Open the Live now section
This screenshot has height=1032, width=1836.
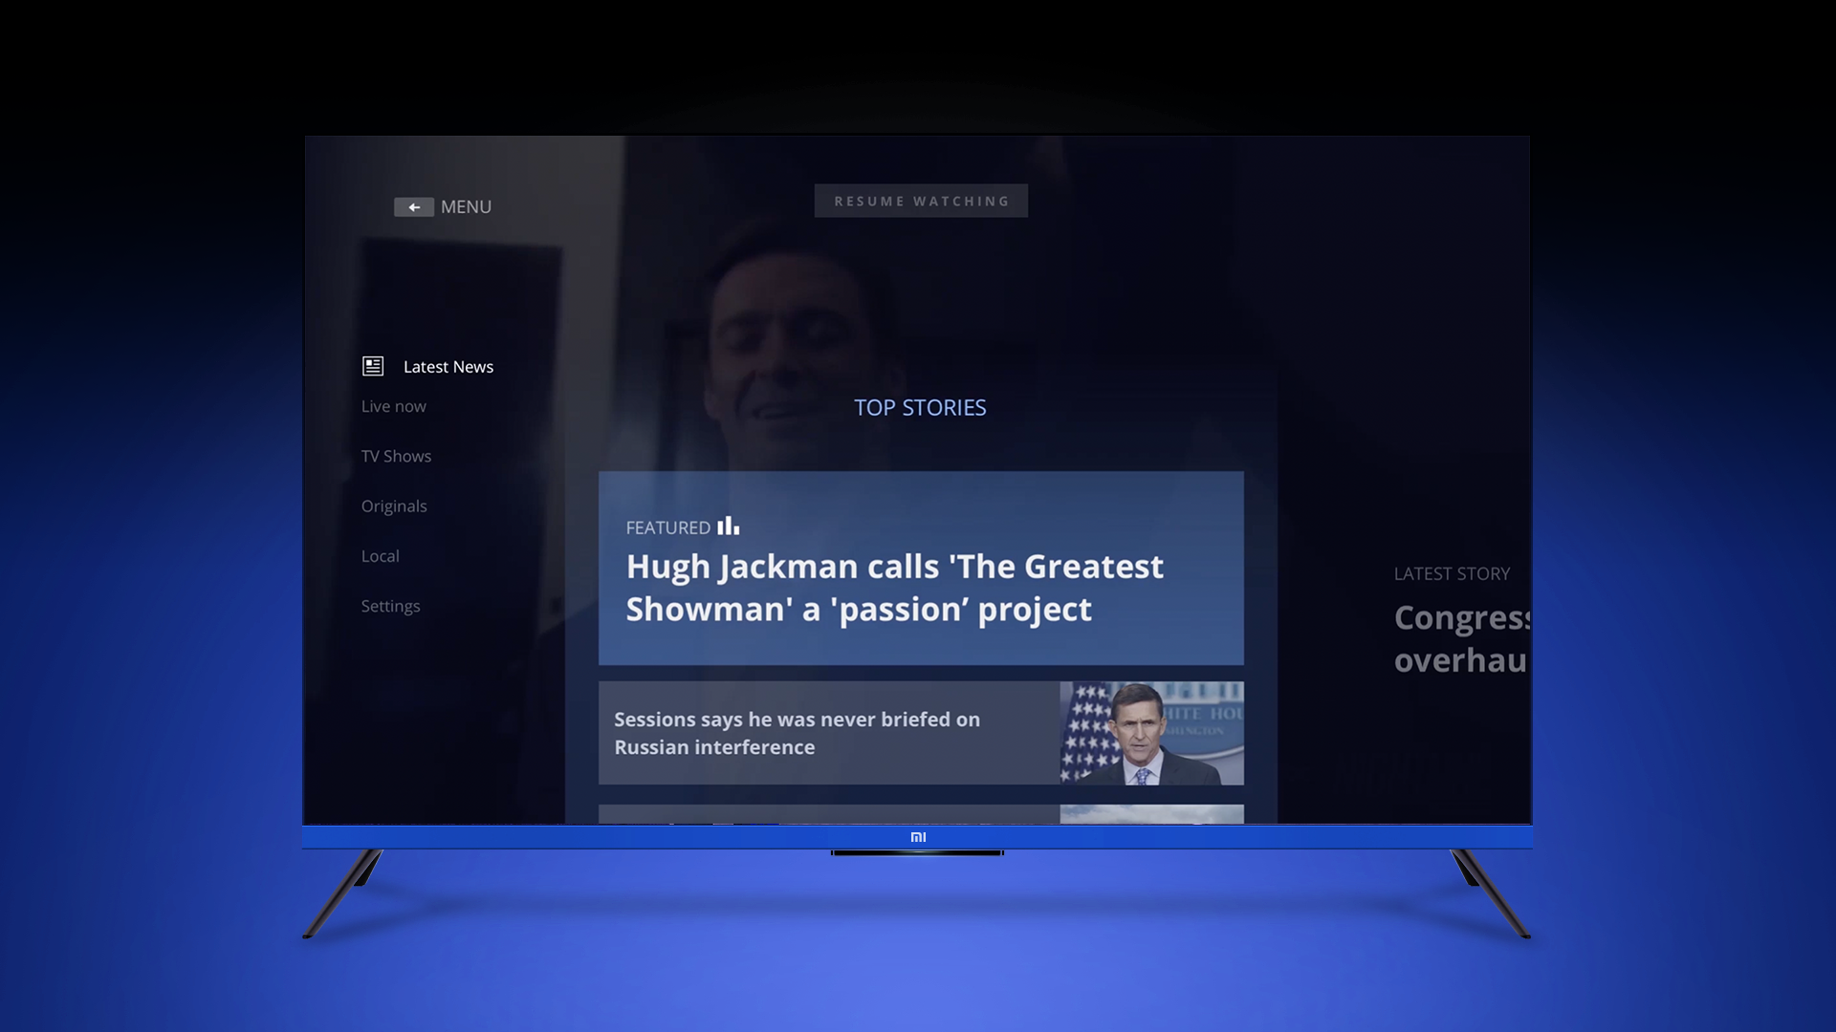pos(393,406)
